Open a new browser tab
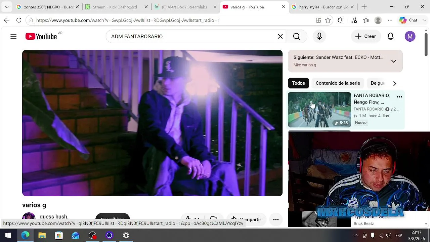Viewport: 430px width, 242px height. [364, 7]
